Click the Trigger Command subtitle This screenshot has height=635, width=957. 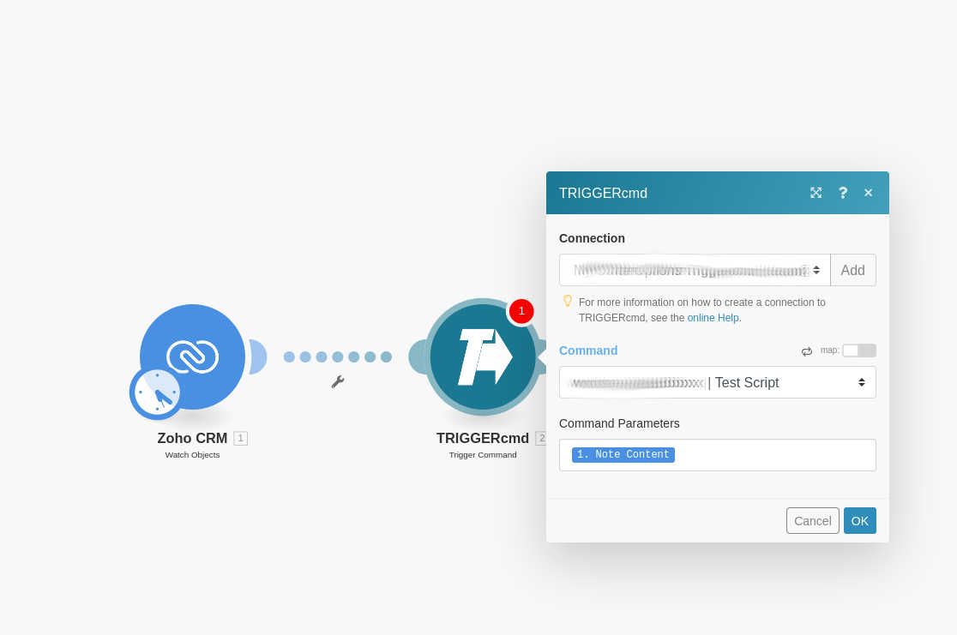coord(483,455)
